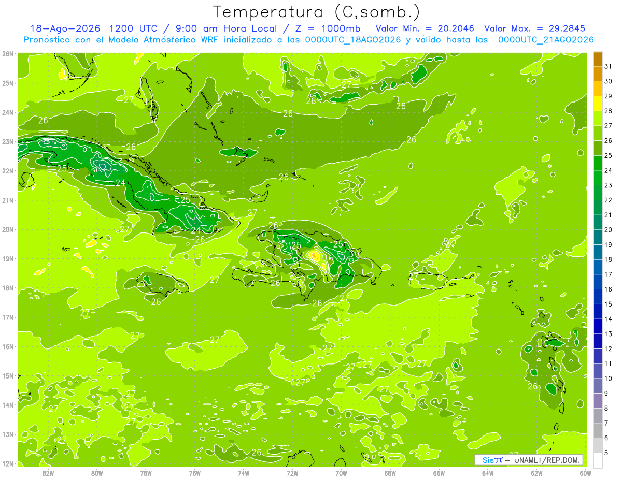Image resolution: width=622 pixels, height=480 pixels.
Task: Click the "70W" longitude label
Action: 341,473
